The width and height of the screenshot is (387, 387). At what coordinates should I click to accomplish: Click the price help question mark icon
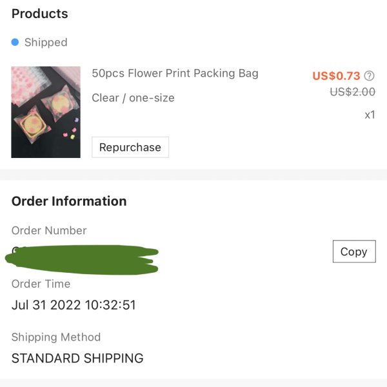click(x=369, y=75)
